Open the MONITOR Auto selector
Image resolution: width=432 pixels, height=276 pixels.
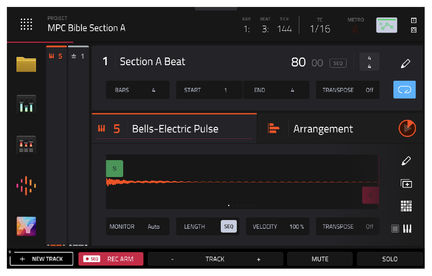tap(138, 227)
